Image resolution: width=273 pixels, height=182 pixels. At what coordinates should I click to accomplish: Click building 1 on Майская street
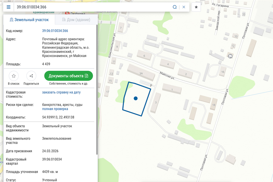click(172, 89)
